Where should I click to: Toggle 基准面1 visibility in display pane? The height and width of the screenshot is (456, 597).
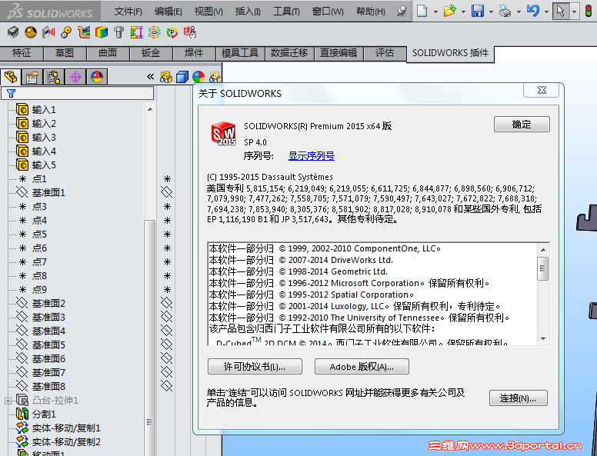pos(167,191)
